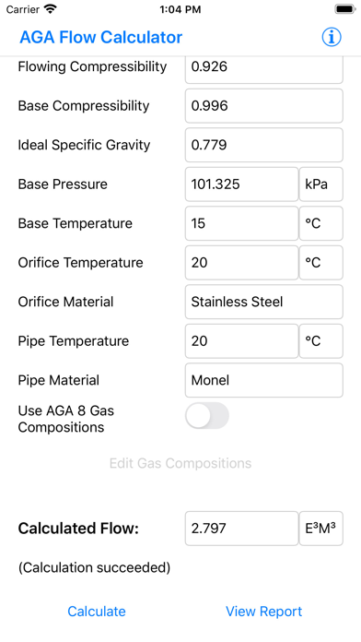Open the info icon in the header
Image resolution: width=361 pixels, height=642 pixels.
[332, 37]
